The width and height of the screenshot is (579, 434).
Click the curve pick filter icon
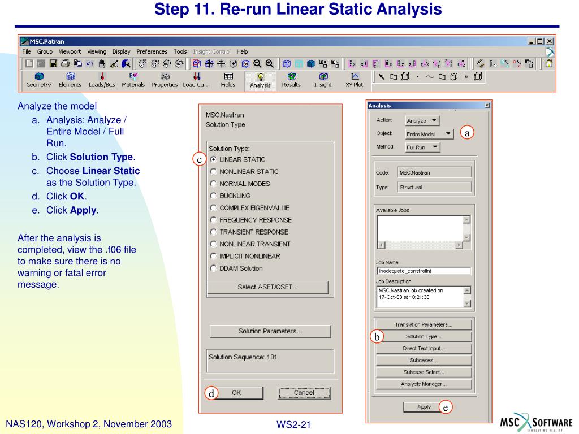430,77
